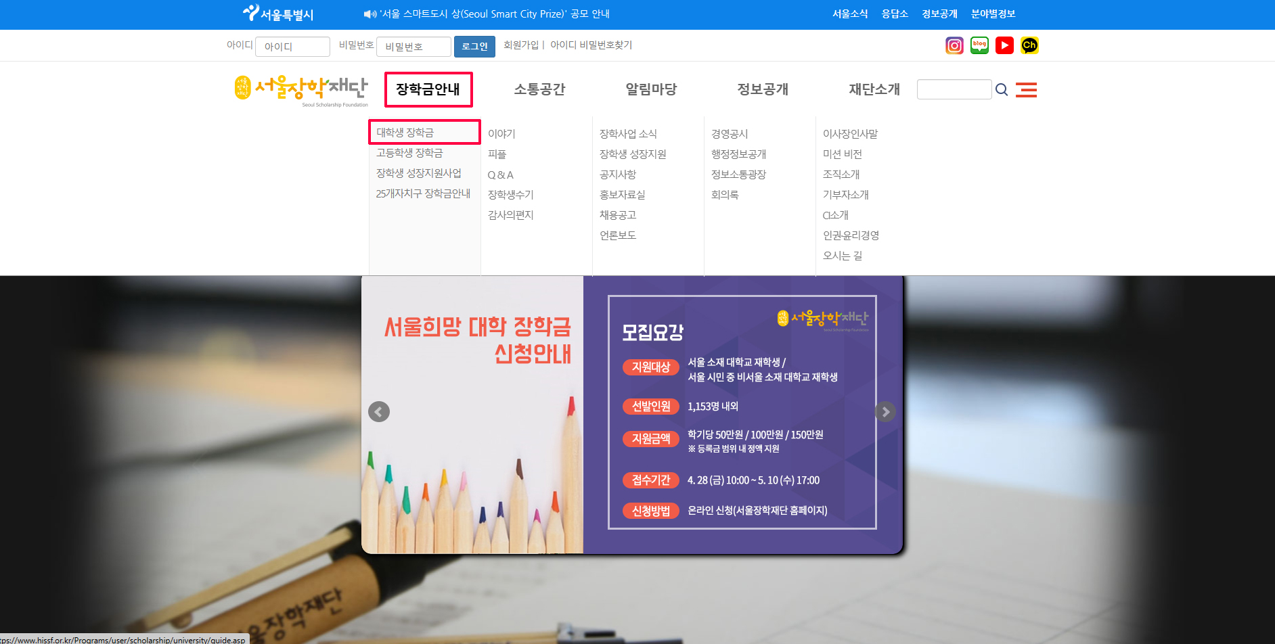
Task: Open 장학생 성장지원 under 알림마당
Action: pyautogui.click(x=633, y=154)
